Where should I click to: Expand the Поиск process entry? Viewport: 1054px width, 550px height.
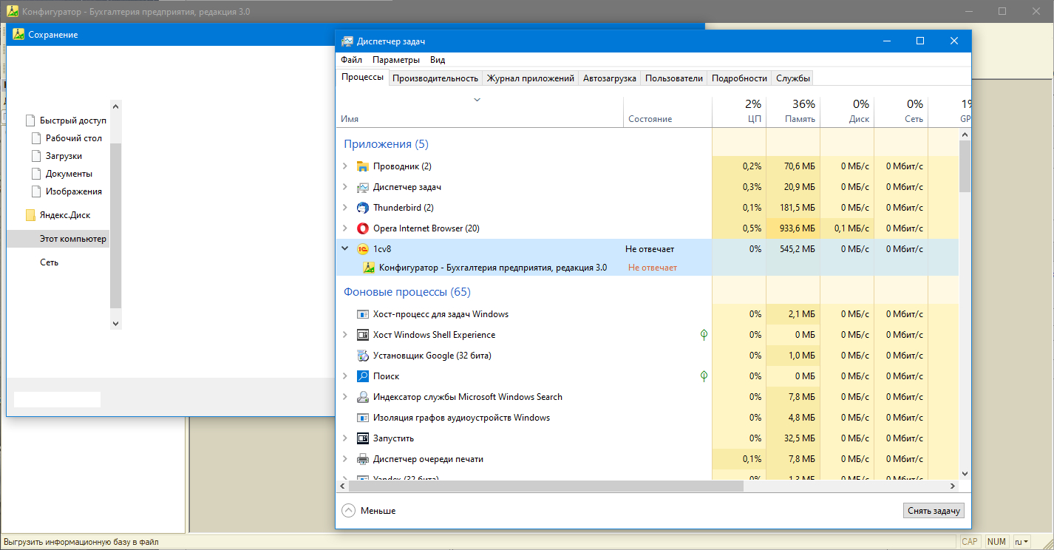pyautogui.click(x=344, y=376)
